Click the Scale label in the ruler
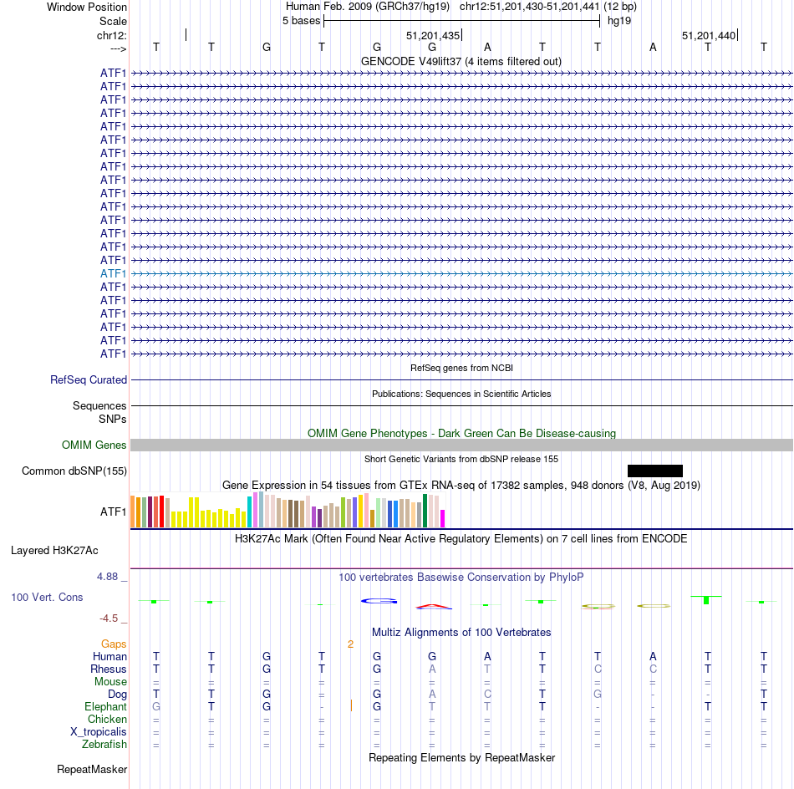This screenshot has height=789, width=794. 113,21
